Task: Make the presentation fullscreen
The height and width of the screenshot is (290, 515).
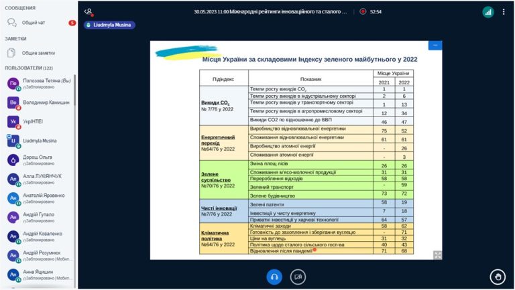Action: pos(437,255)
